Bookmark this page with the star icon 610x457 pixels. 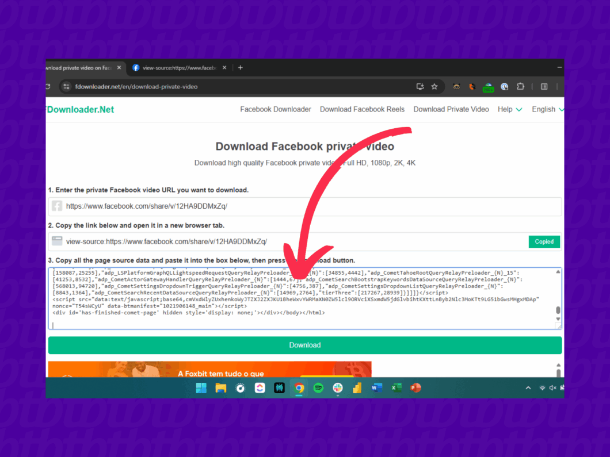434,87
